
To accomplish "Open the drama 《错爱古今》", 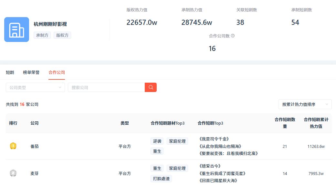I will 210,166.
